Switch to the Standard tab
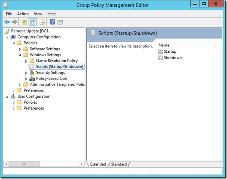The height and width of the screenshot is (179, 227). pos(119,164)
